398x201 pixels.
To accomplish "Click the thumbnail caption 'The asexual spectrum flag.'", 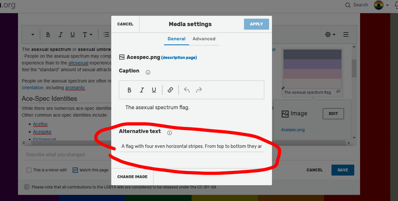I will 308,92.
